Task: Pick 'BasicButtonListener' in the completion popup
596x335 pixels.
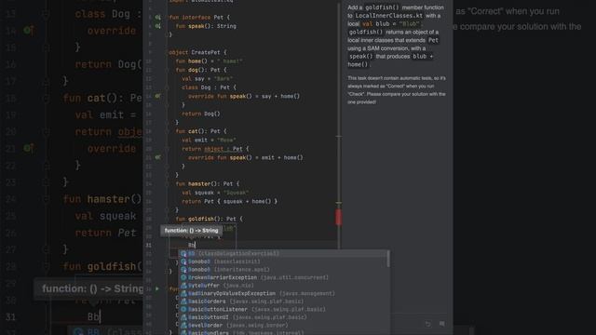Action: pos(283,309)
